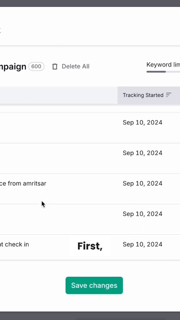
Task: Click the sort icon beside Tracking Started
Action: (169, 95)
